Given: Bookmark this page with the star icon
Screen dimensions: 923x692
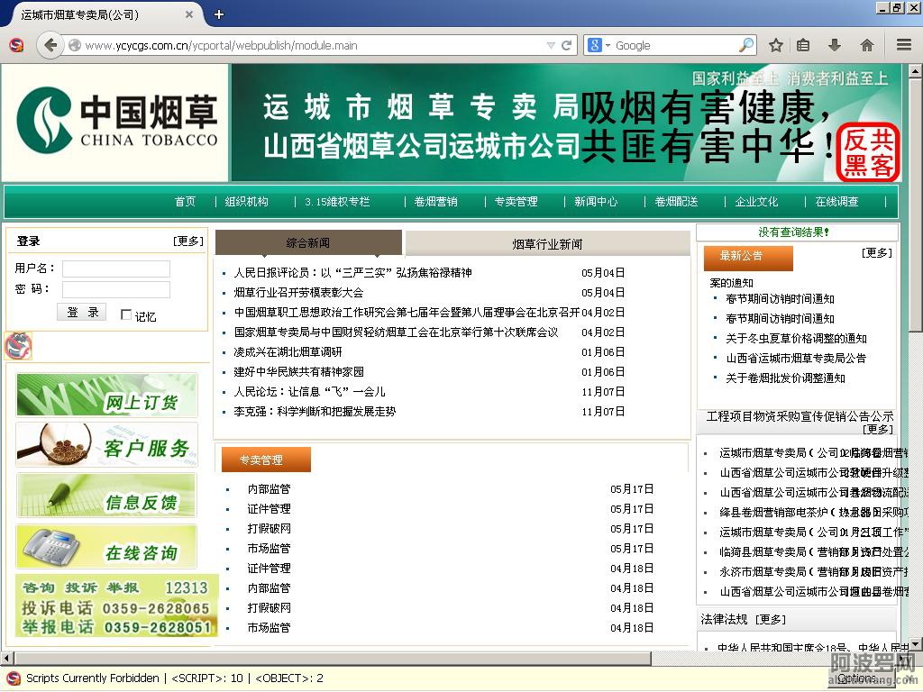Looking at the screenshot, I should coord(775,45).
